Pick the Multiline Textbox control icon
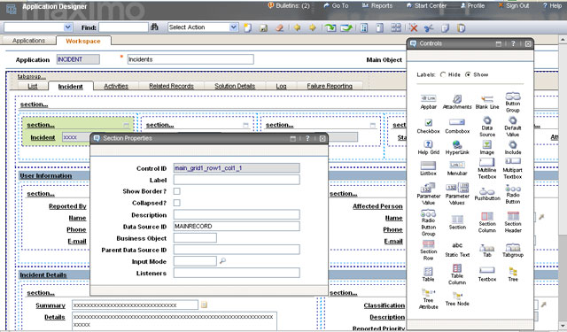Screen dimensions: 567x332 (487, 162)
